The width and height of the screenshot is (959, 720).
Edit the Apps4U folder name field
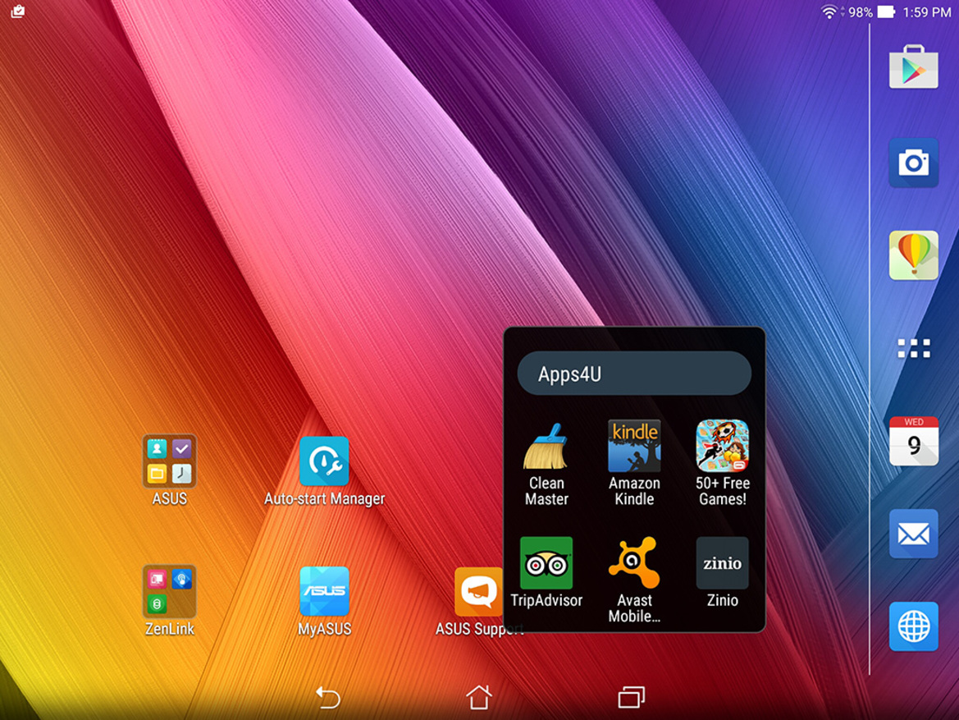coord(634,374)
